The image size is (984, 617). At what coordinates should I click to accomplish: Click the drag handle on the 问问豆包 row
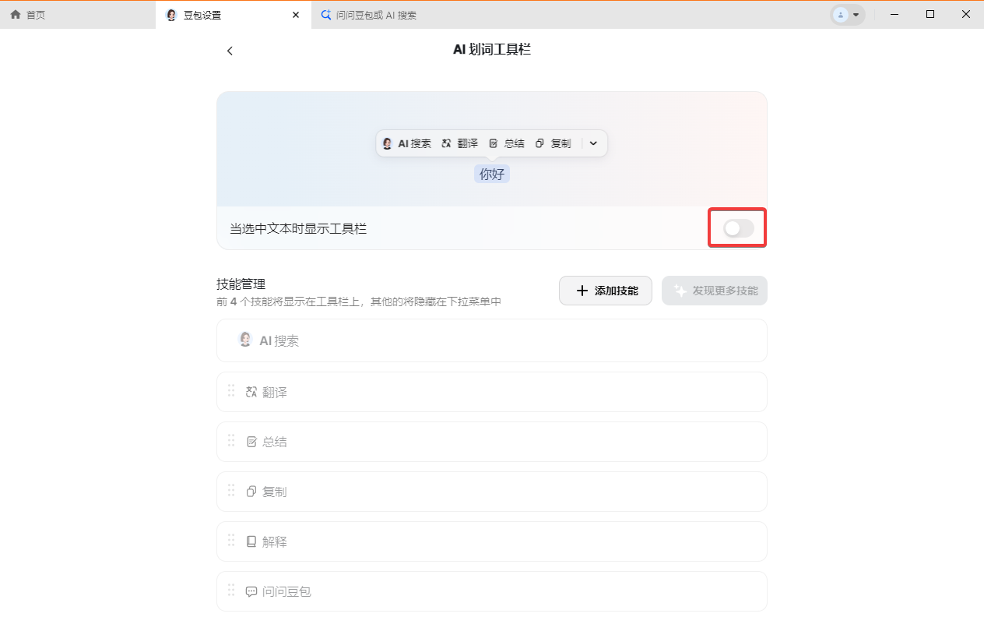pos(231,591)
